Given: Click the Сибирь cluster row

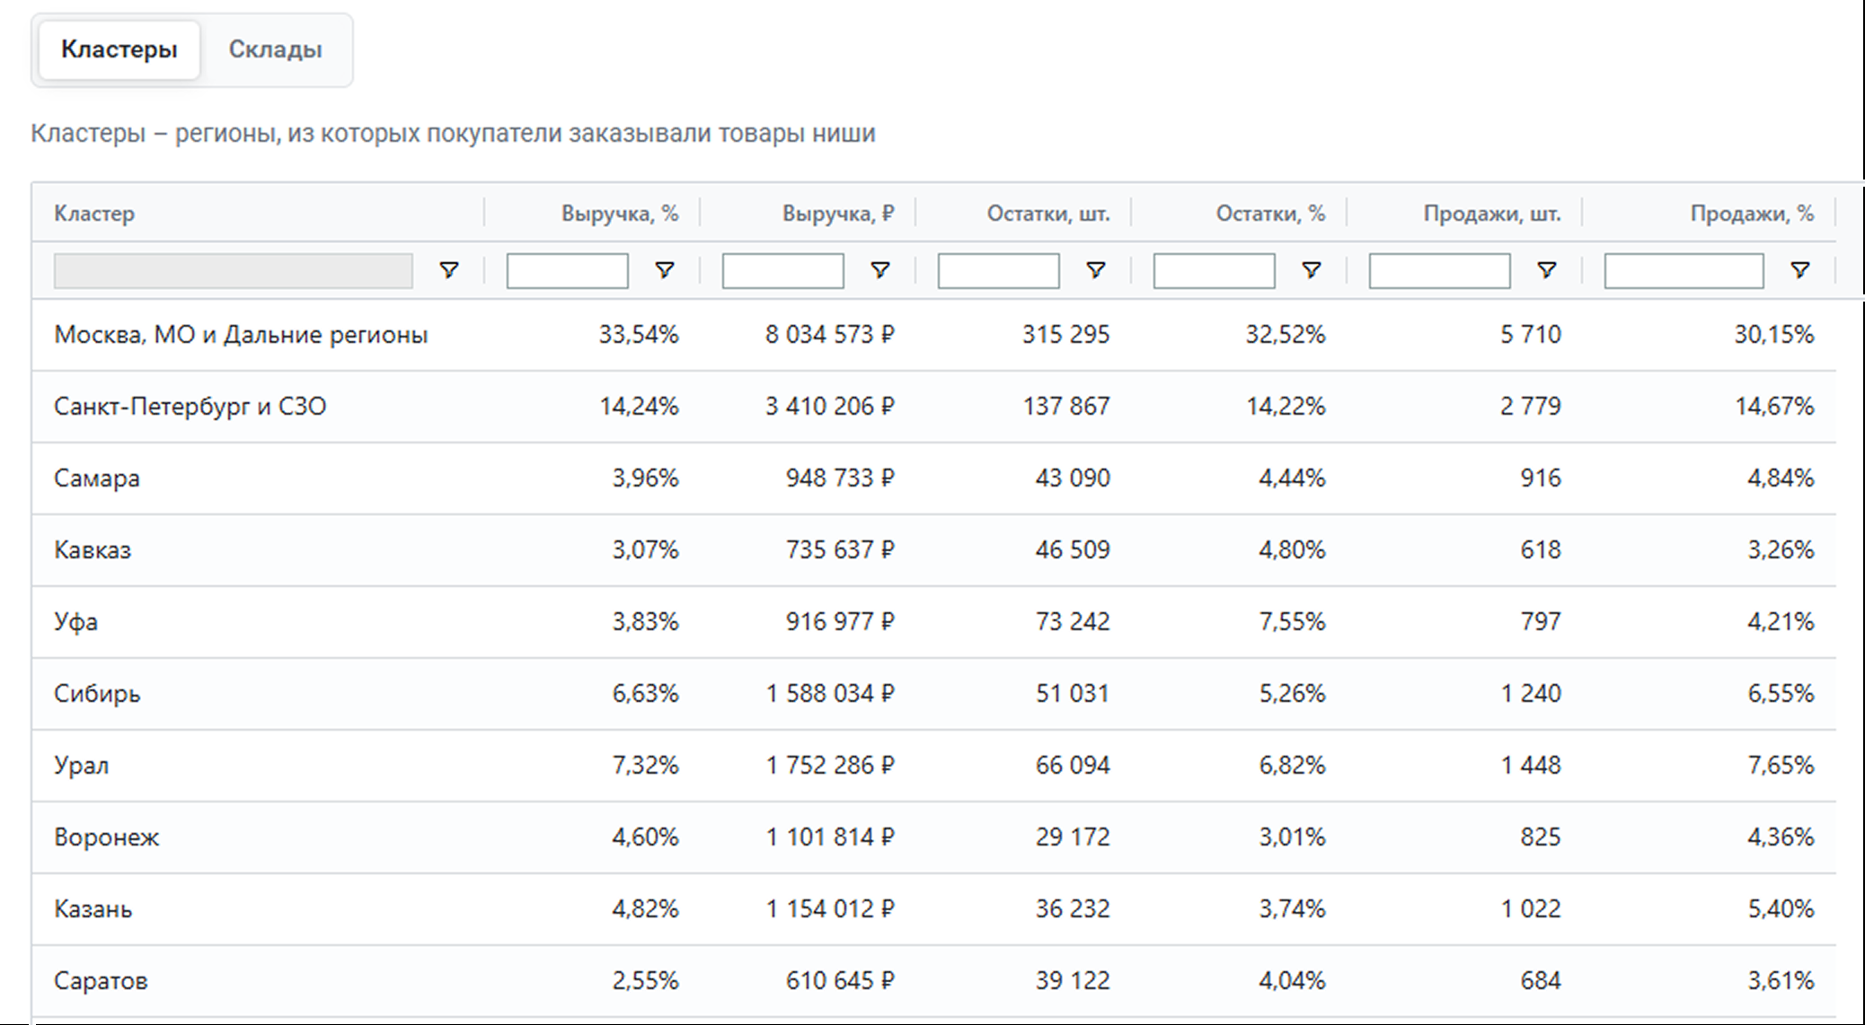Looking at the screenshot, I should [97, 694].
